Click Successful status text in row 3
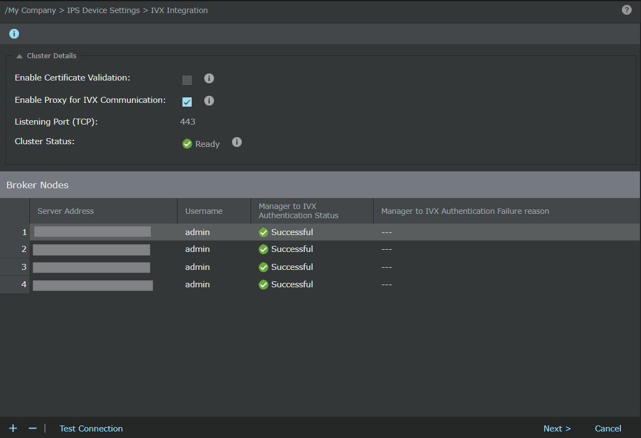The width and height of the screenshot is (641, 438). 292,267
